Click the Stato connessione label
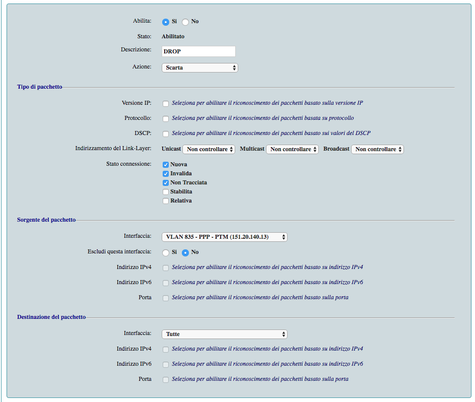Image resolution: width=475 pixels, height=402 pixels. [x=128, y=164]
